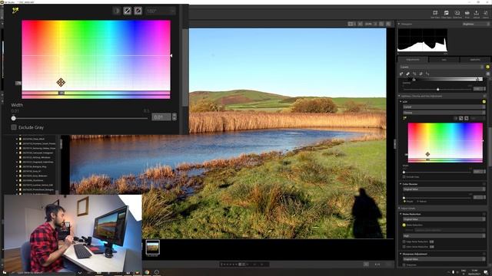Open the notification center in the system tray
492x276 pixels.
[486, 272]
